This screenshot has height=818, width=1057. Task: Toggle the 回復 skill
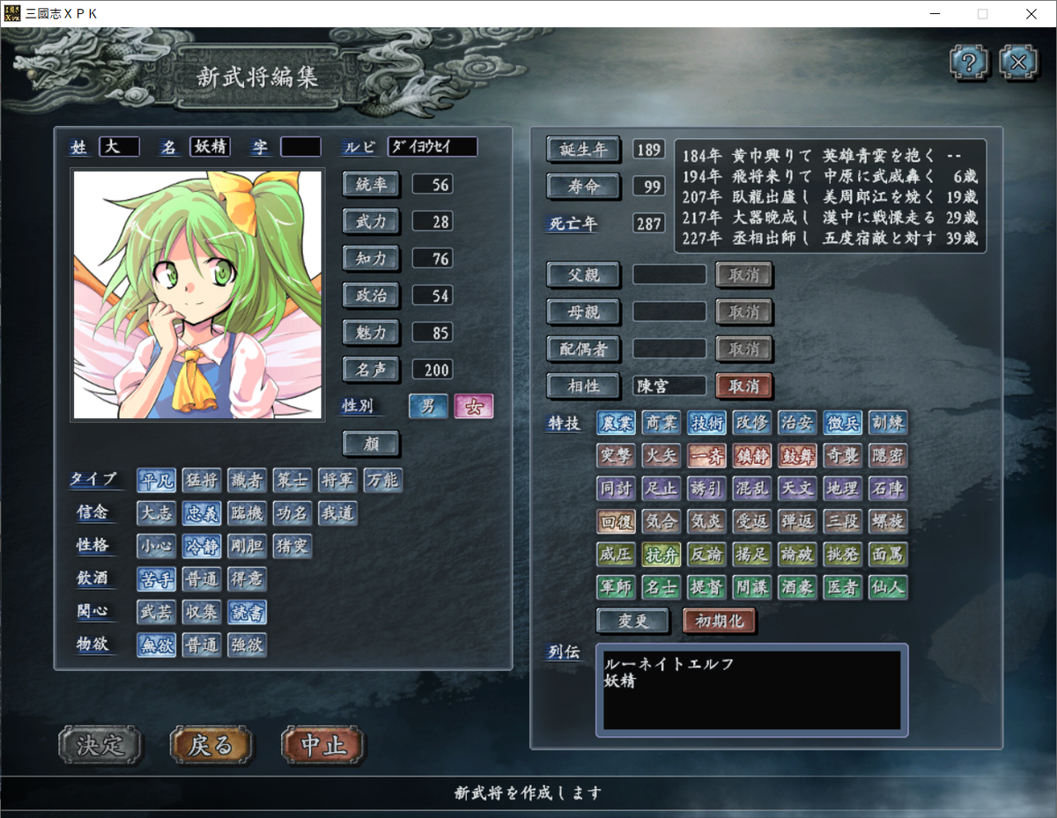coord(616,522)
